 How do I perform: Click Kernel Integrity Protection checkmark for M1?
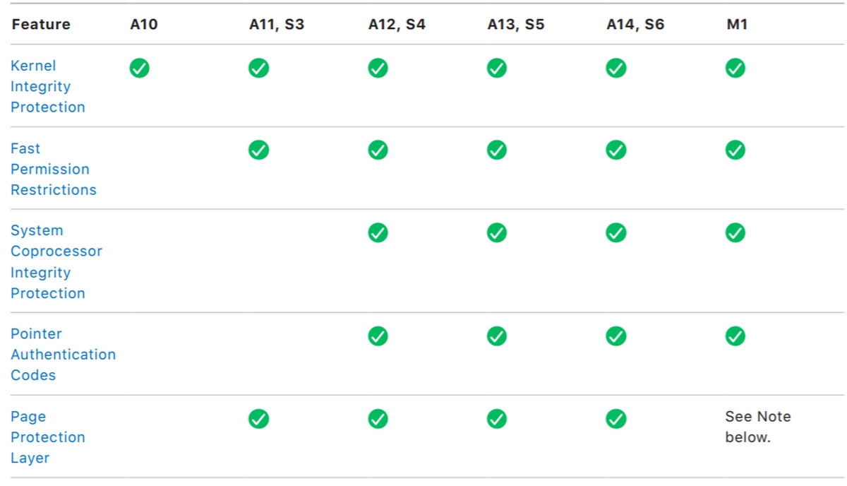tap(735, 68)
